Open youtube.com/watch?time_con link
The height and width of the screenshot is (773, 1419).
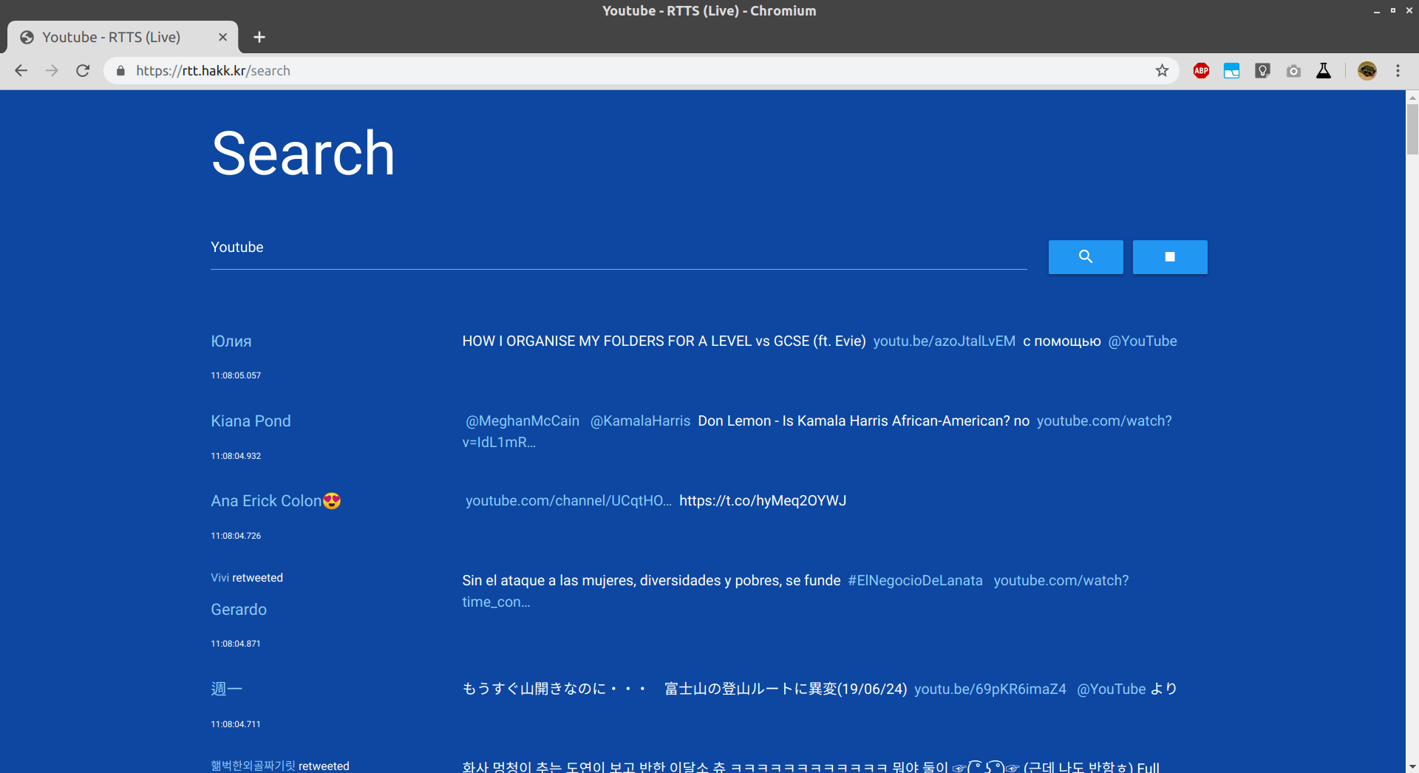click(x=1061, y=581)
